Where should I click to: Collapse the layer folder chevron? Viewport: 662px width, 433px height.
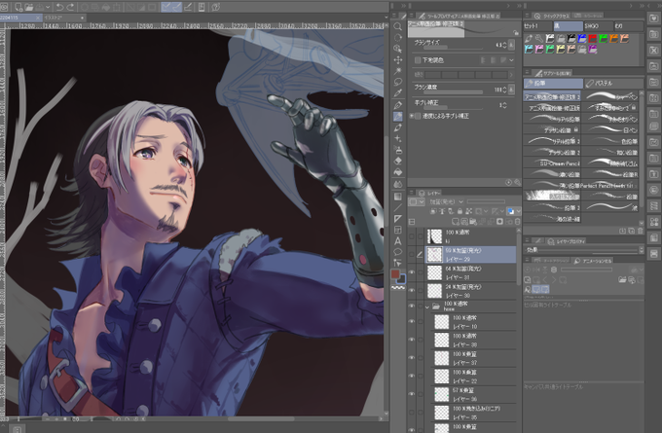point(427,307)
